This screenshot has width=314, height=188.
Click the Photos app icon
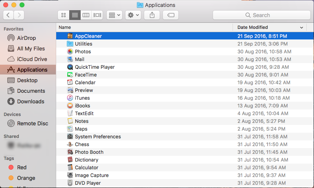pyautogui.click(x=70, y=51)
